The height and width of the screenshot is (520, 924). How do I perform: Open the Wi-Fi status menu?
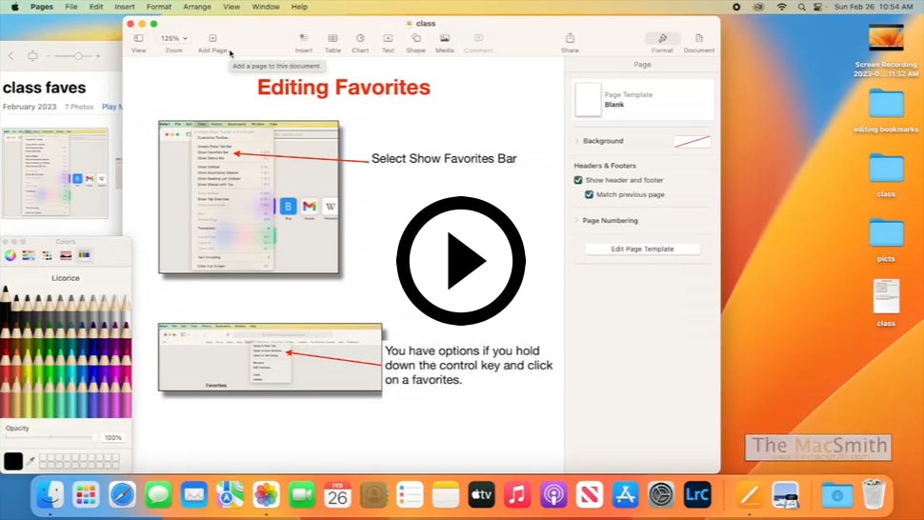(782, 7)
